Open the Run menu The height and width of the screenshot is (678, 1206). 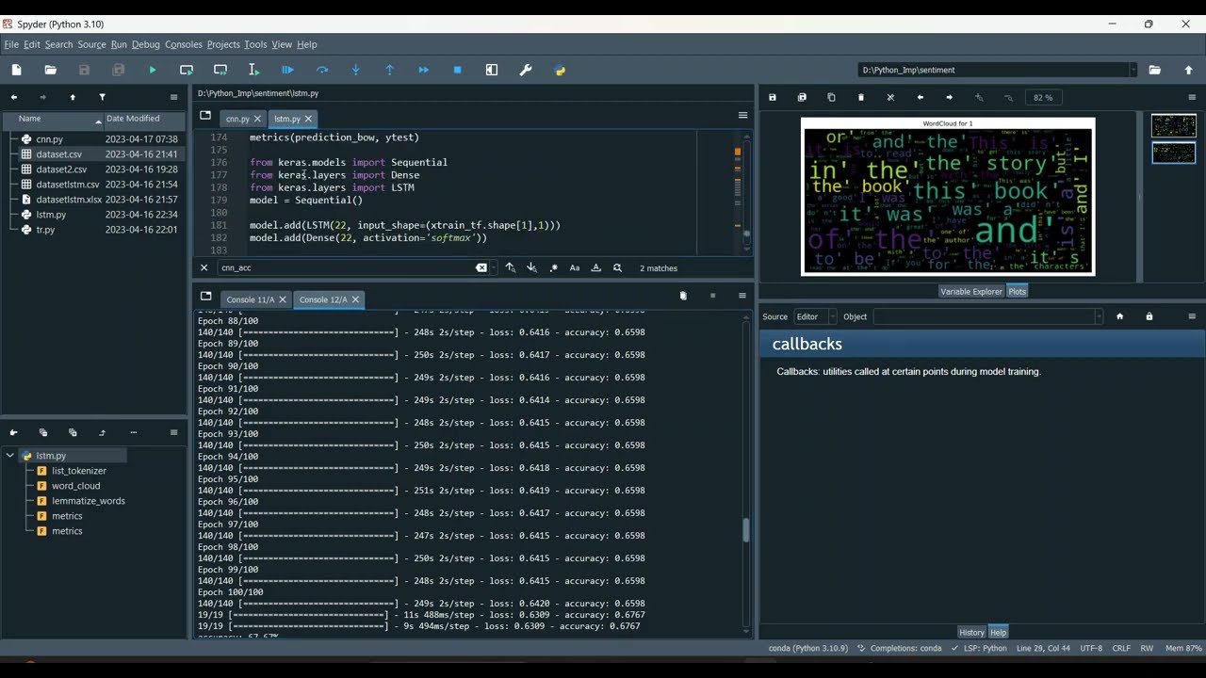coord(119,44)
